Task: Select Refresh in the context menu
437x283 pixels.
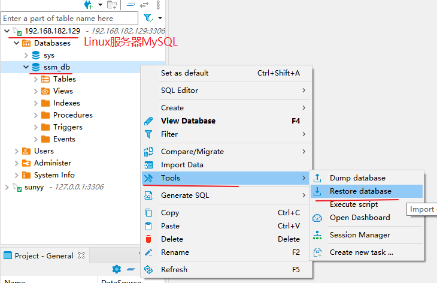Action: (174, 270)
